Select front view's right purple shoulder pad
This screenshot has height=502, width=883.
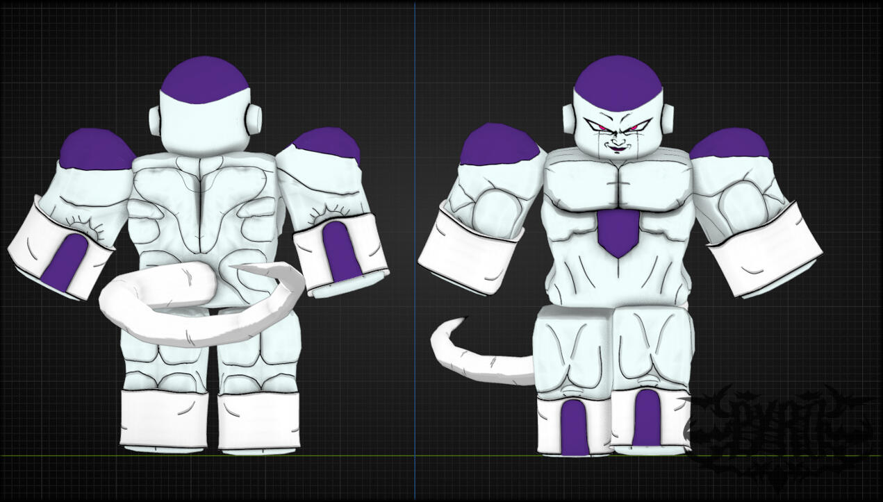pos(729,144)
